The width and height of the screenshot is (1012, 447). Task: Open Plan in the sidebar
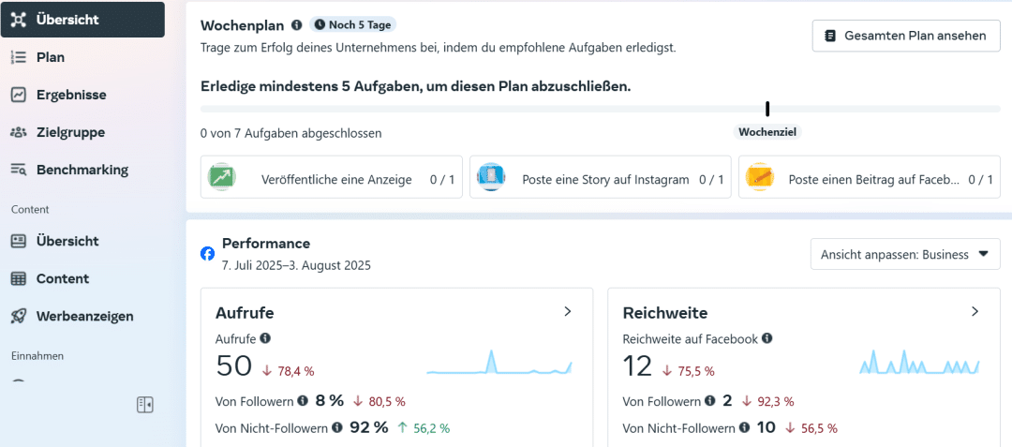pyautogui.click(x=50, y=57)
